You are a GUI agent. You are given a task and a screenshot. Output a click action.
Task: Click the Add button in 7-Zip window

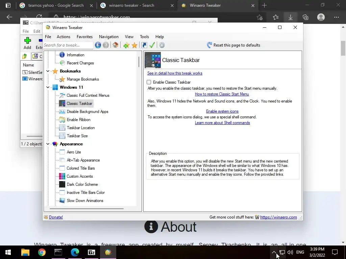27,43
